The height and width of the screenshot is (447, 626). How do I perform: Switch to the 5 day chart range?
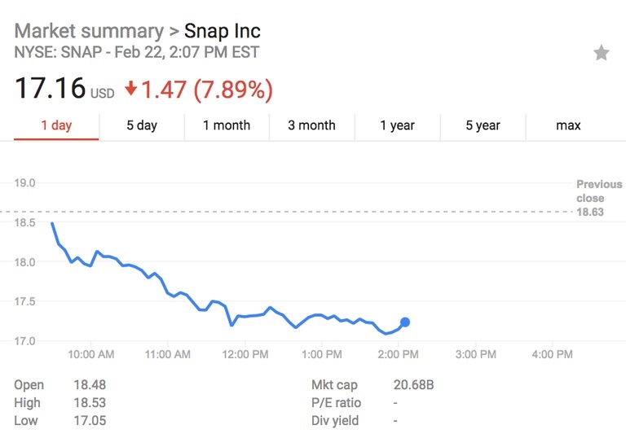coord(141,125)
